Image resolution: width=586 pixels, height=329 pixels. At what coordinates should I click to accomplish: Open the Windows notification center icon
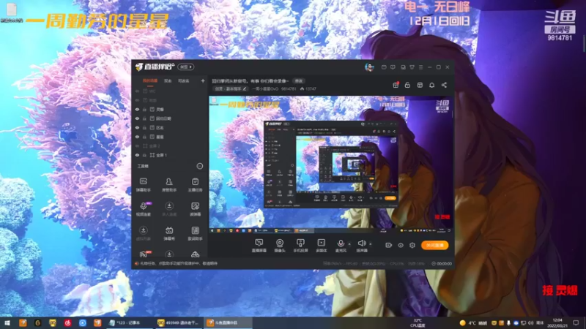pos(576,323)
